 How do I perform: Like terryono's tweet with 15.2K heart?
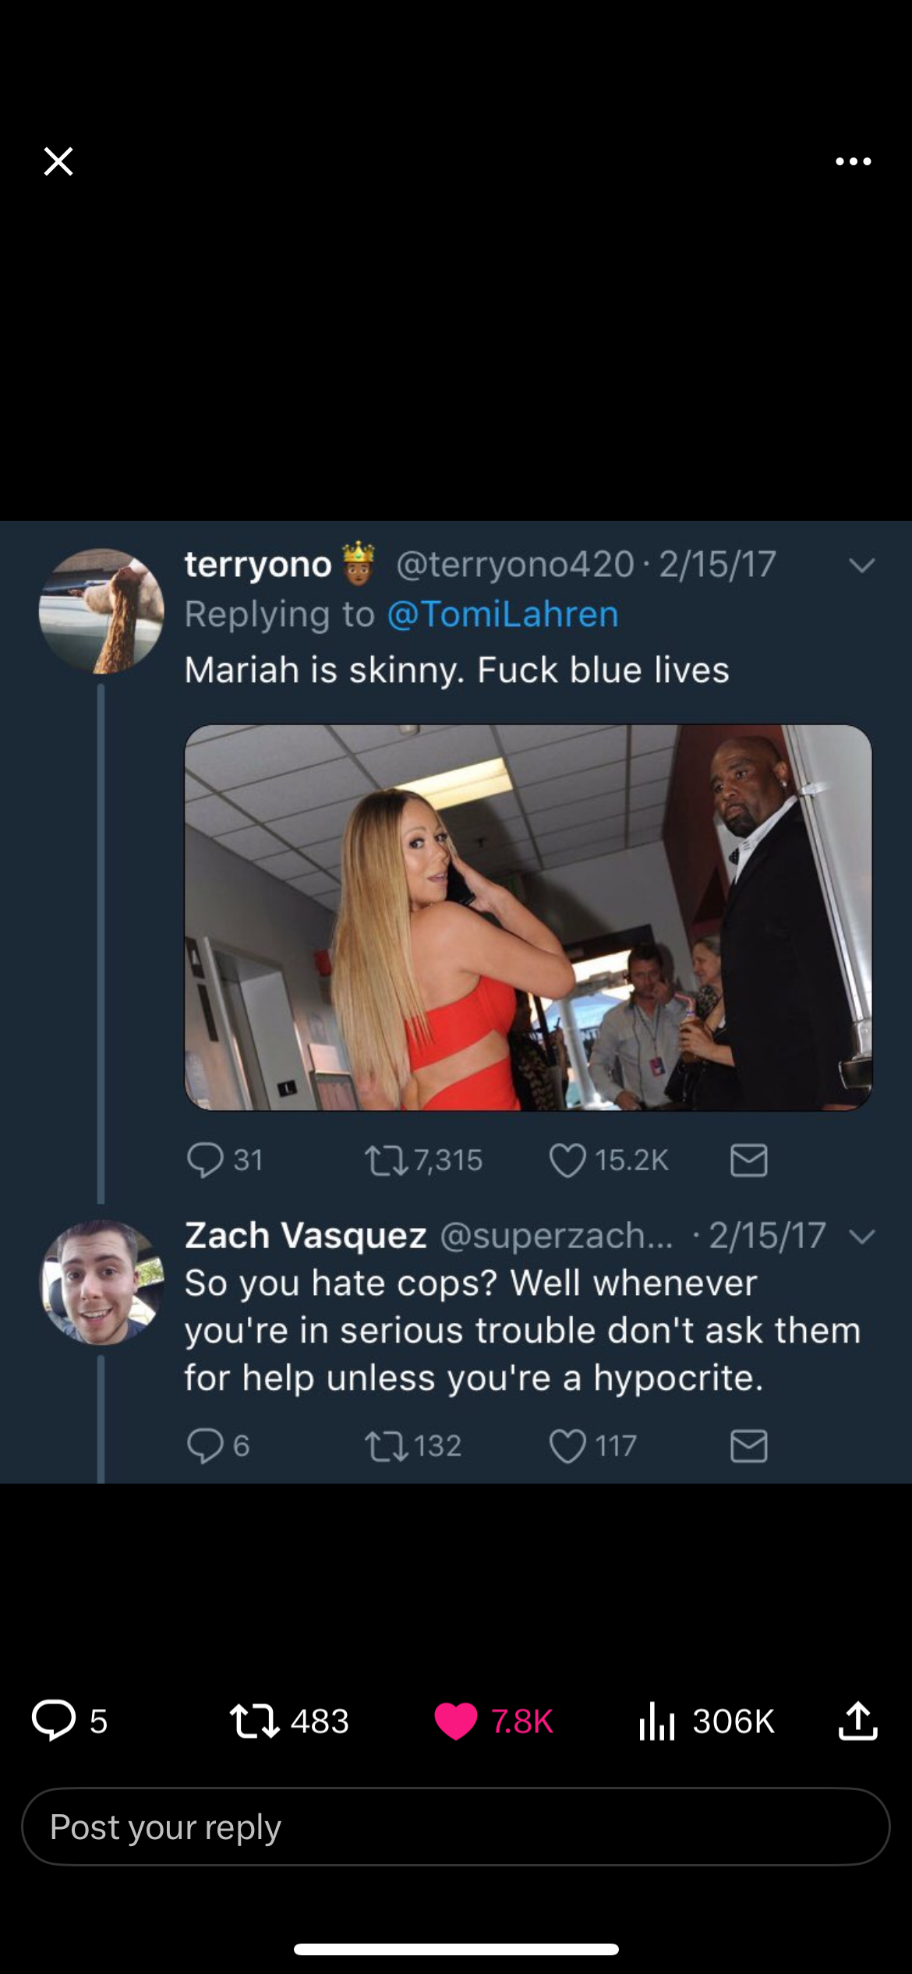[x=567, y=1160]
